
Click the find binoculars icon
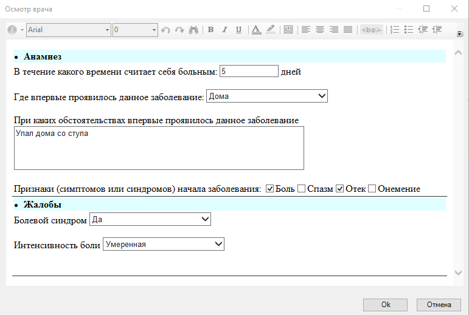click(193, 30)
